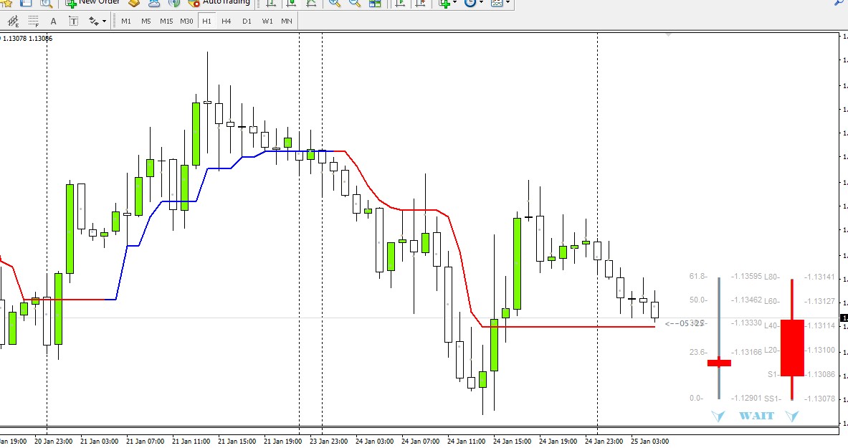Open the Strategy Tester magnifier icon
Screen dimensions: 848x448
click(x=46, y=3)
